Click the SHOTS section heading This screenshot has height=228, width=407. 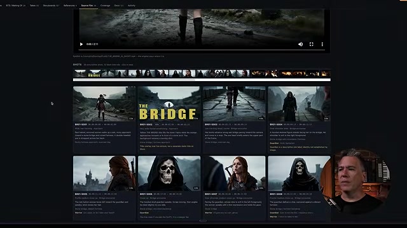pos(78,65)
